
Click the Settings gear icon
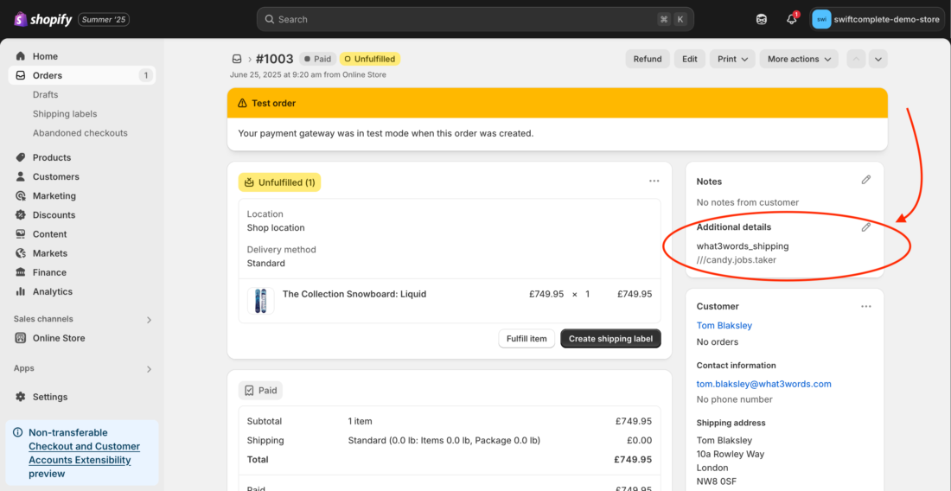(21, 397)
